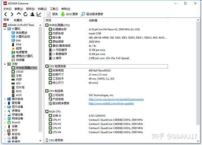Open the aida64.com driver-updates link
The height and width of the screenshot is (145, 202).
111,104
